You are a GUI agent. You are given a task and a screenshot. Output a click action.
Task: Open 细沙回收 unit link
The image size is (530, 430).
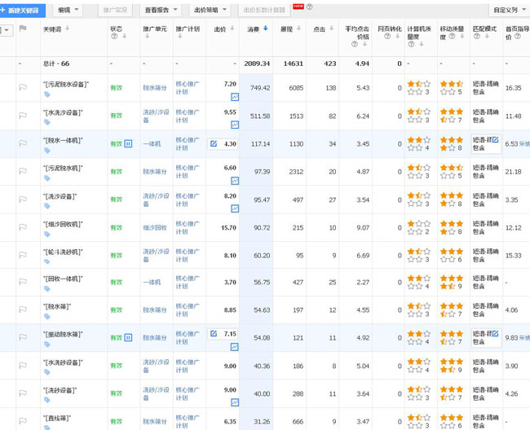pyautogui.click(x=155, y=228)
